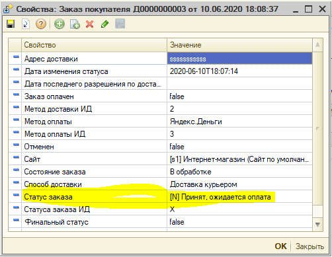
Task: Open help via question mark icon
Action: (41, 24)
